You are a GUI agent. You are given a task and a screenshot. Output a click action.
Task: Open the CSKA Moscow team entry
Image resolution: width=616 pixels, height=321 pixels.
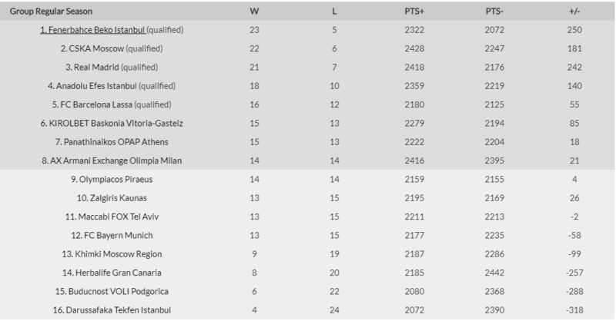point(92,48)
